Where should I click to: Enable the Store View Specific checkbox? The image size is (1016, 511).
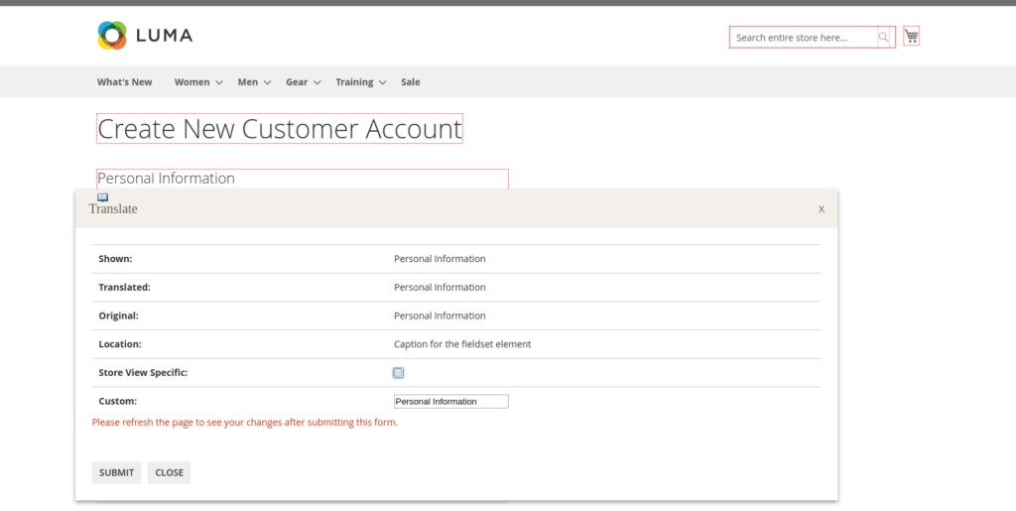pyautogui.click(x=399, y=373)
